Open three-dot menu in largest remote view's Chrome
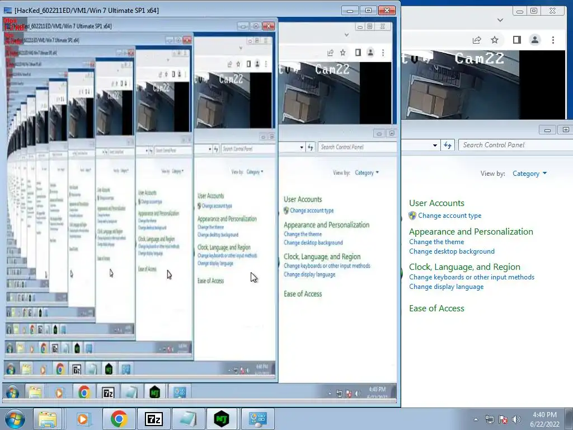 [383, 53]
